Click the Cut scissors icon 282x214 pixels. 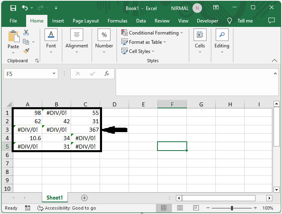coord(26,33)
